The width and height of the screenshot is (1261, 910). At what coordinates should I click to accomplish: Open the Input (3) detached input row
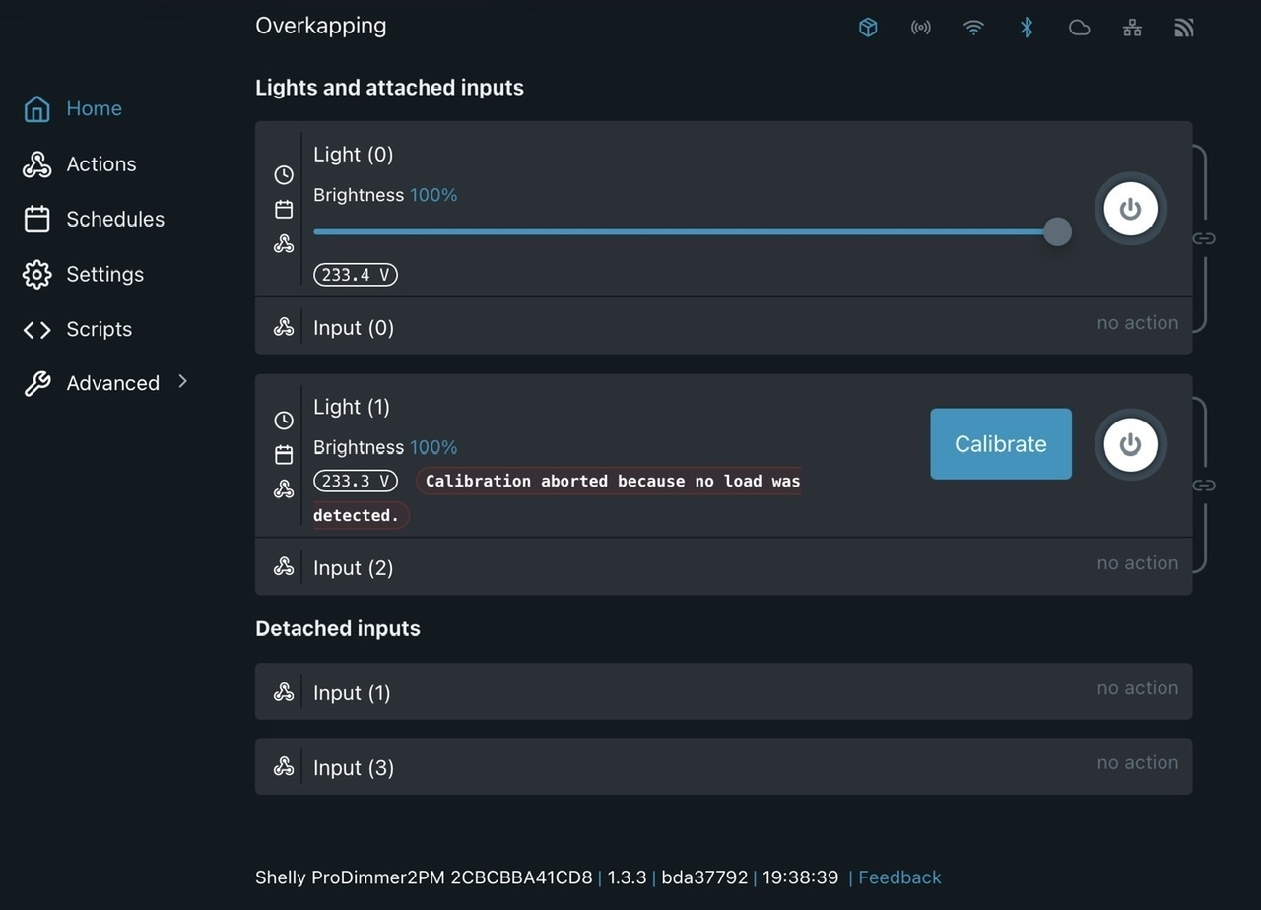pyautogui.click(x=723, y=767)
